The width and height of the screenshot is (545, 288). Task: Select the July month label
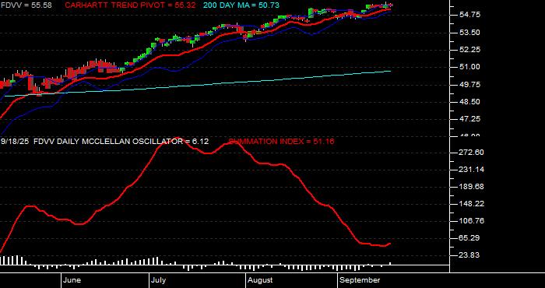point(159,280)
